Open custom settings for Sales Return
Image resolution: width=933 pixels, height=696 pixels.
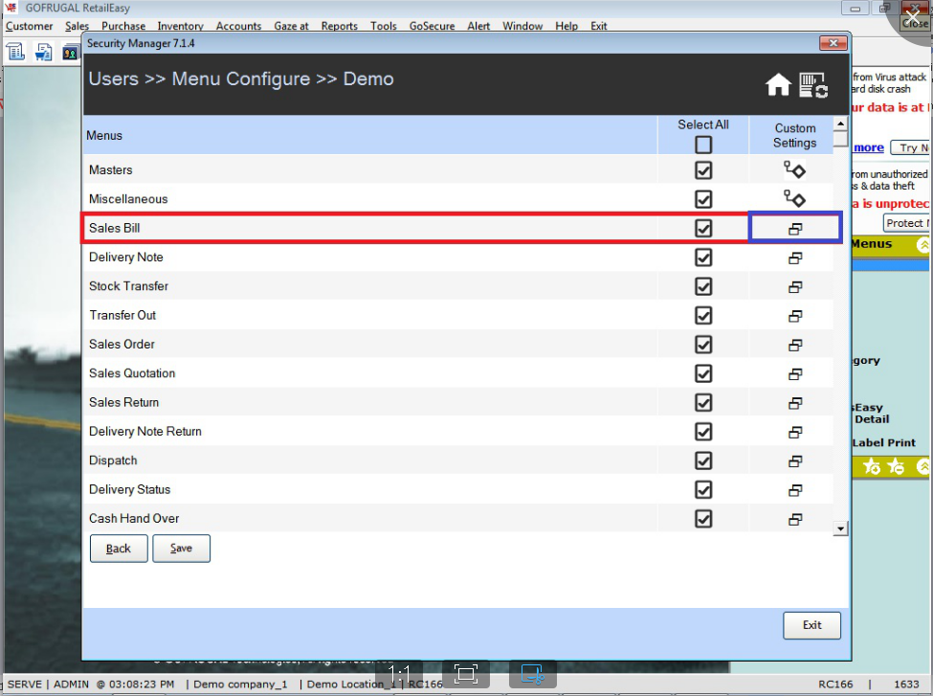795,403
